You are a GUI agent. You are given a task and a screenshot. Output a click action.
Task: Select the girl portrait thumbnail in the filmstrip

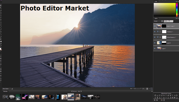click(64, 97)
